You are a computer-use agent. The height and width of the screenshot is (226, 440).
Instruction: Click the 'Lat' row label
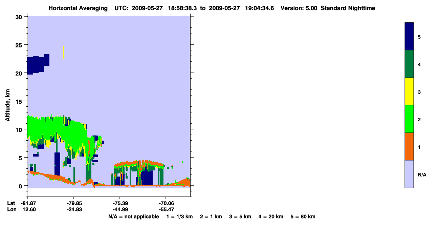[11, 203]
